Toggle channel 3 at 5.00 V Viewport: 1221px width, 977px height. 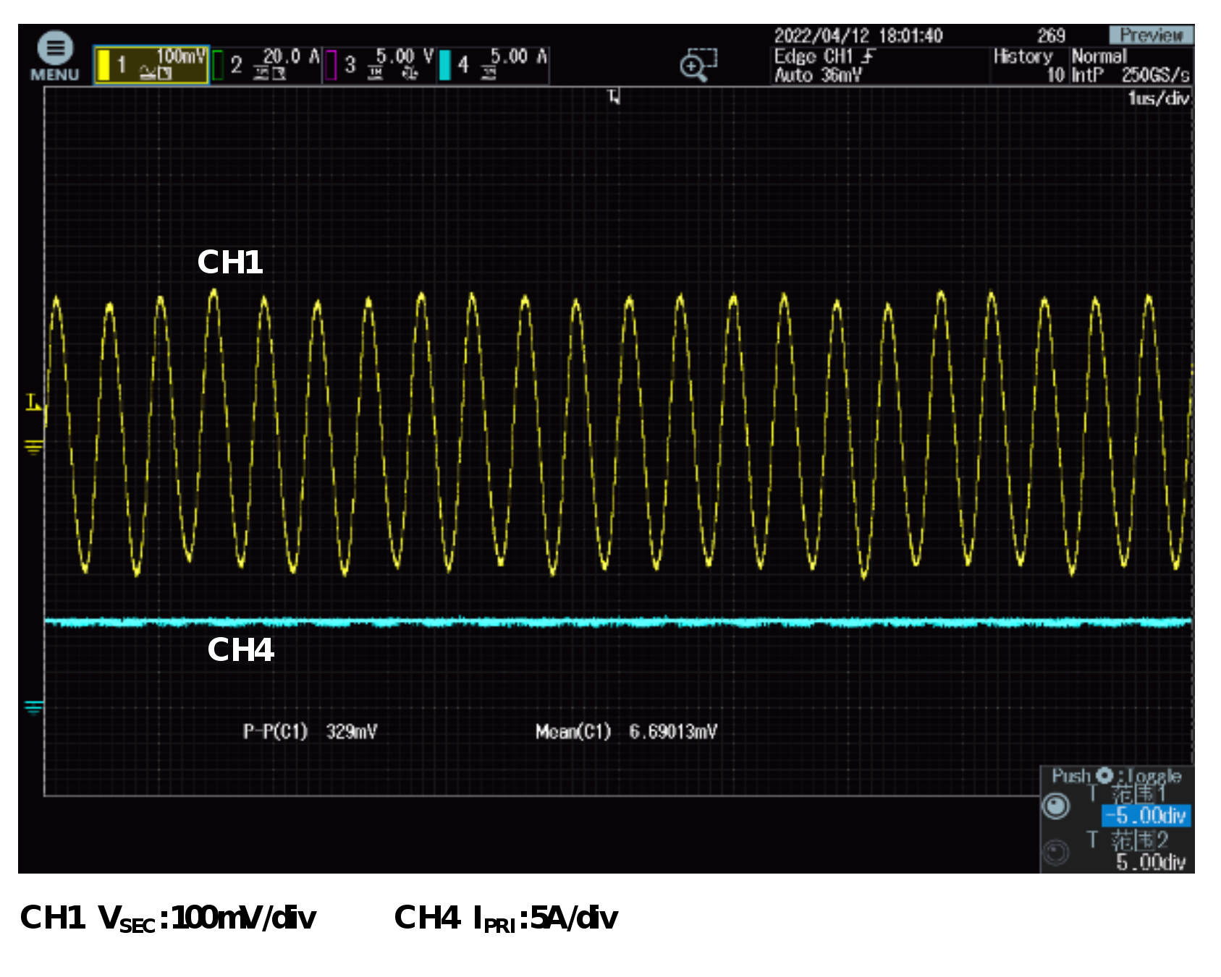coord(379,65)
